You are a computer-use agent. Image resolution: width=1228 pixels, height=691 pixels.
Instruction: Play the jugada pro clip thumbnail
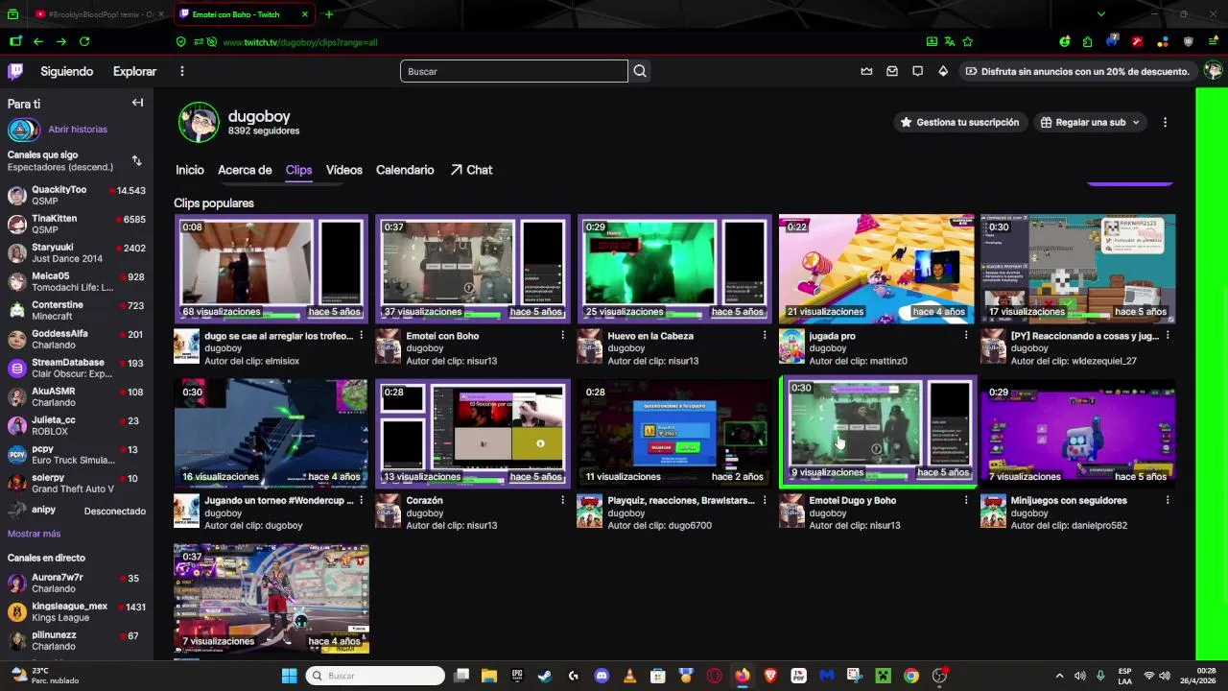coord(877,269)
